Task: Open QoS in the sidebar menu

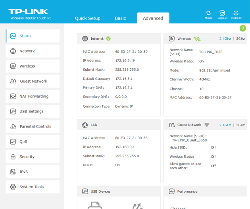Action: coord(33,141)
